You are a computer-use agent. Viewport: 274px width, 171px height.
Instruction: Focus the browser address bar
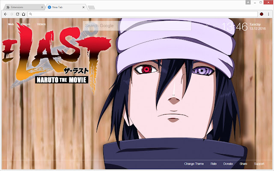pos(143,14)
